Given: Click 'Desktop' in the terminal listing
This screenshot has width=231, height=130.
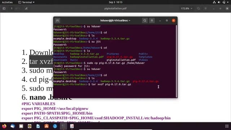Looking at the screenshot, I should 58,54.
